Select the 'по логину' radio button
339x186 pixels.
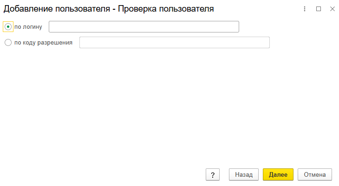[8, 27]
